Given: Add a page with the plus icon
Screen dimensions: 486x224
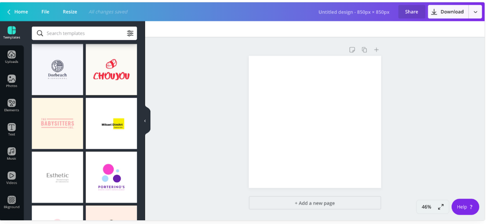Looking at the screenshot, I should [377, 50].
